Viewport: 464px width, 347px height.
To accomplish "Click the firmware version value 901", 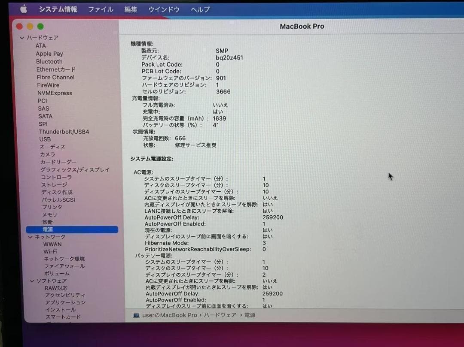I will (221, 78).
